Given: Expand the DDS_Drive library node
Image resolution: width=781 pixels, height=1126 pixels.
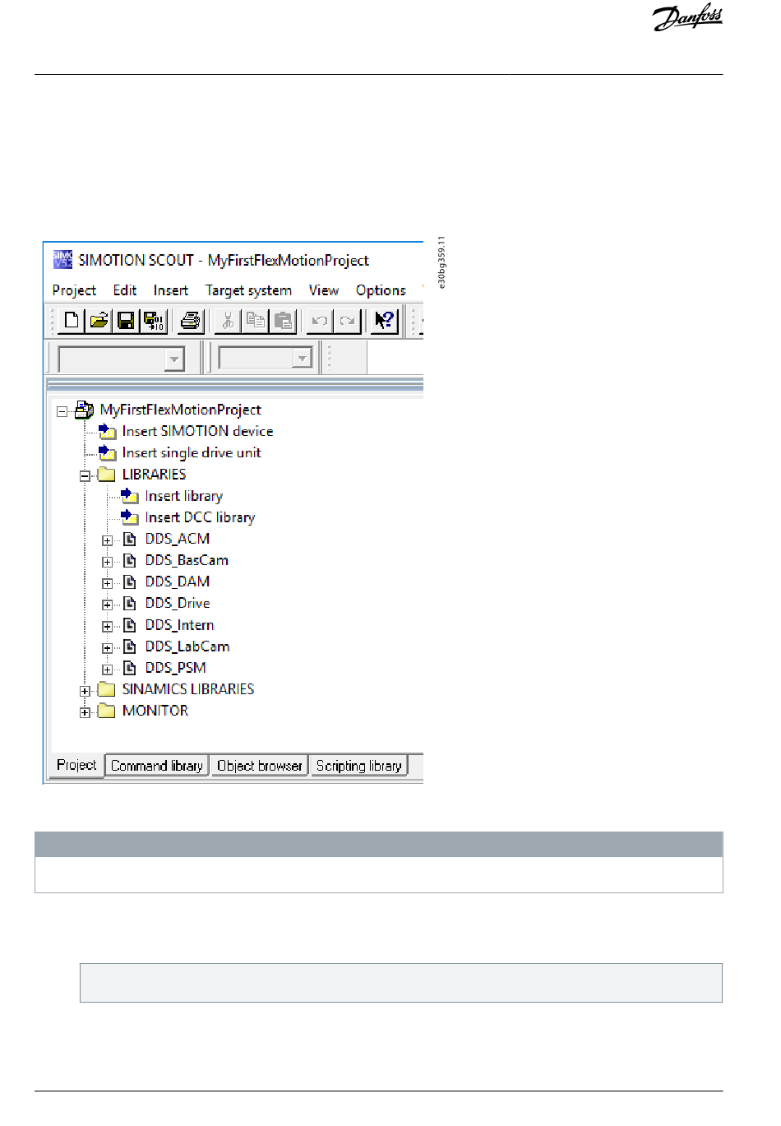Looking at the screenshot, I should (107, 605).
